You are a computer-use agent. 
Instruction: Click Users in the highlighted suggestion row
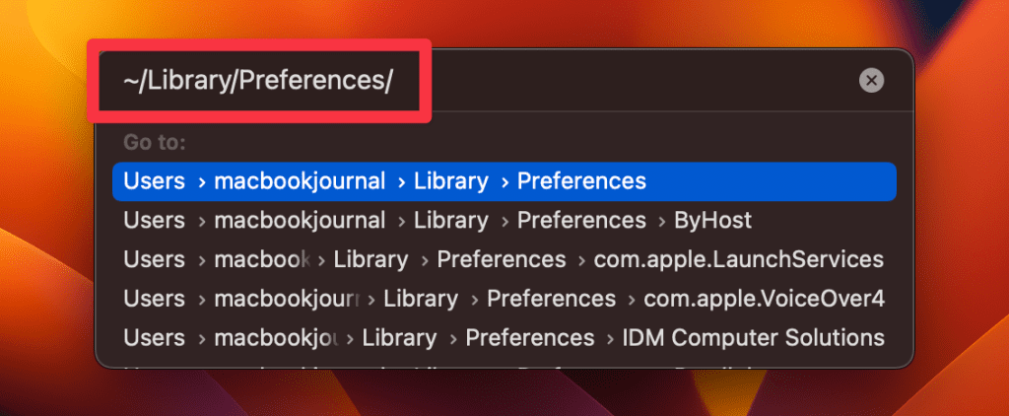click(155, 181)
